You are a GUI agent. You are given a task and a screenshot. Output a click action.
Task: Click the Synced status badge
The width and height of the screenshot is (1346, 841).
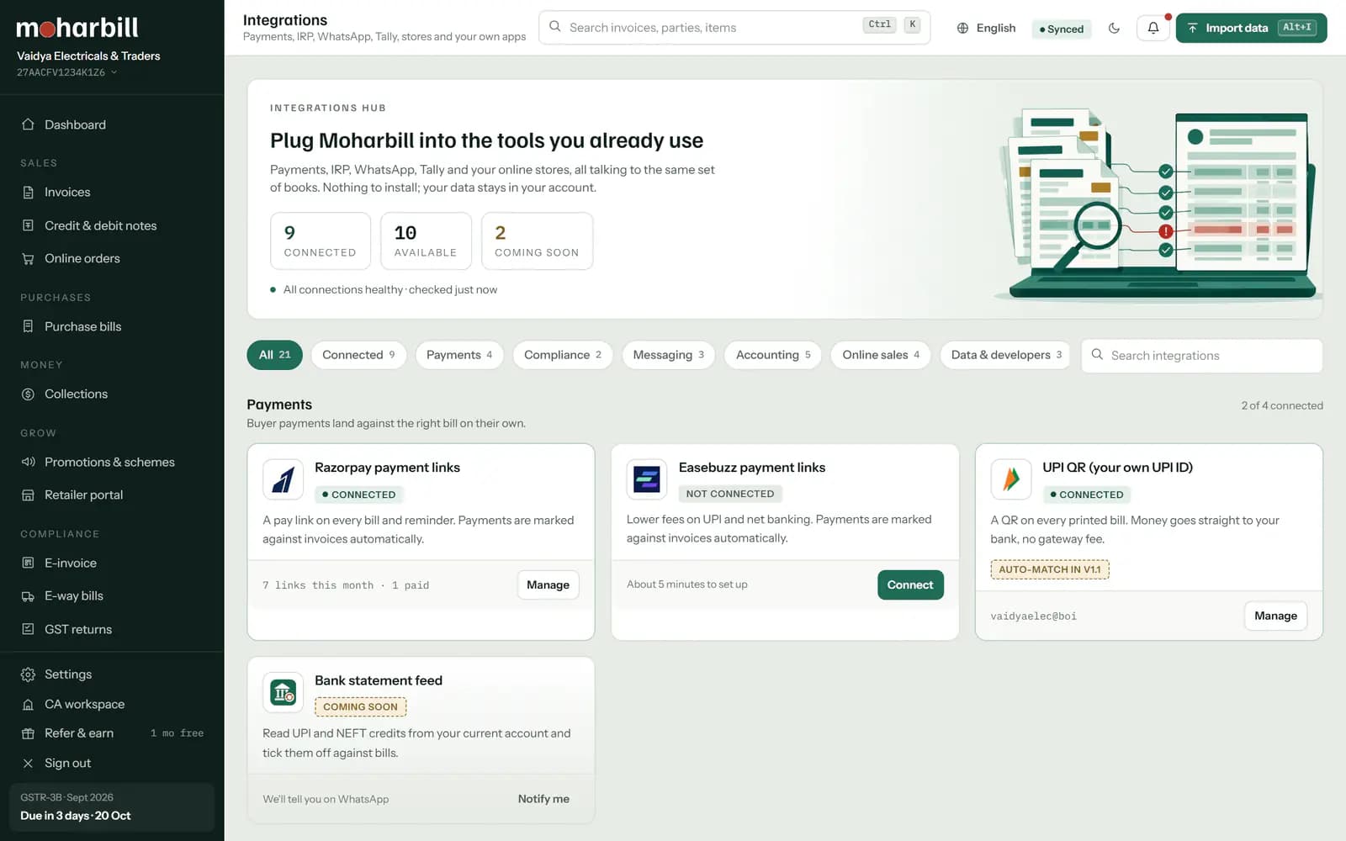tap(1062, 29)
